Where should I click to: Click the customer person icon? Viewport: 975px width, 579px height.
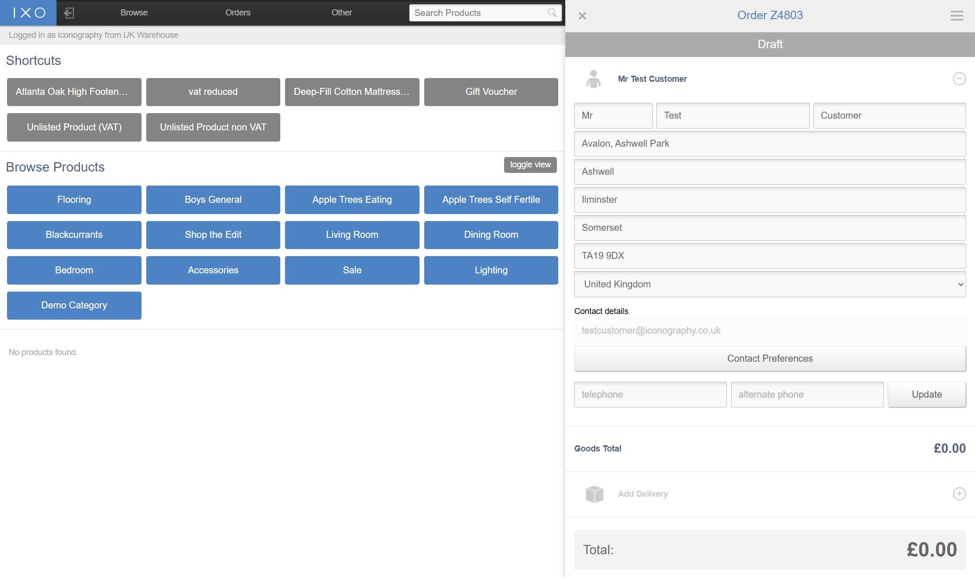click(593, 79)
